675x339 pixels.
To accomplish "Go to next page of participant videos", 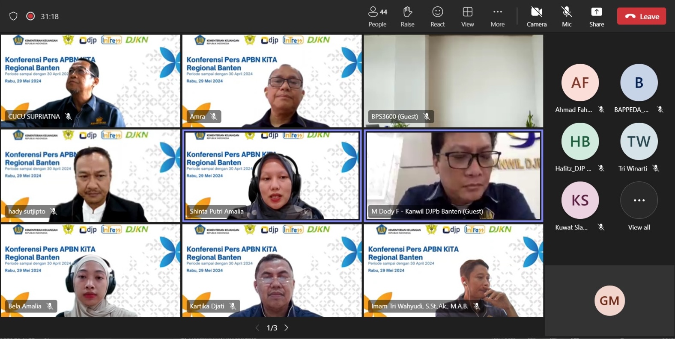I will [287, 327].
